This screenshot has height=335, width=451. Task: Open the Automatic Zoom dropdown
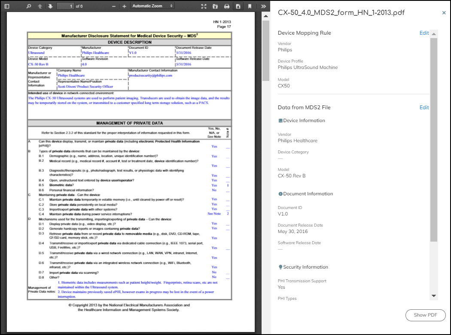[152, 6]
